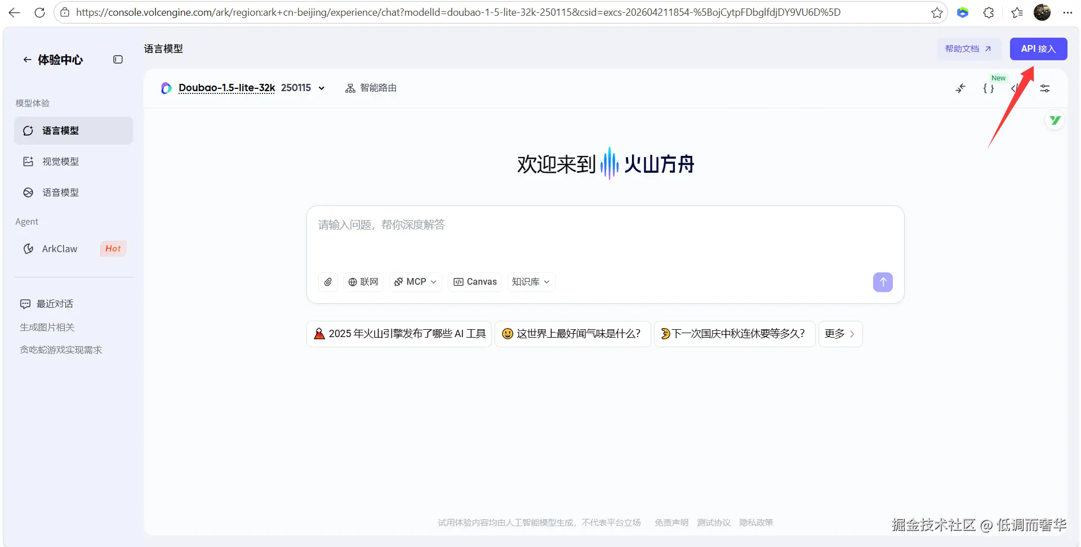
Task: Open the browser favorites list icon
Action: [x=1017, y=12]
